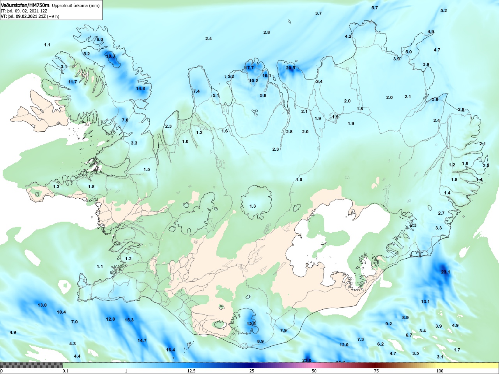Select the 3.7 value over the ocean
Viewport: 499px width, 374px height.
(x=319, y=13)
